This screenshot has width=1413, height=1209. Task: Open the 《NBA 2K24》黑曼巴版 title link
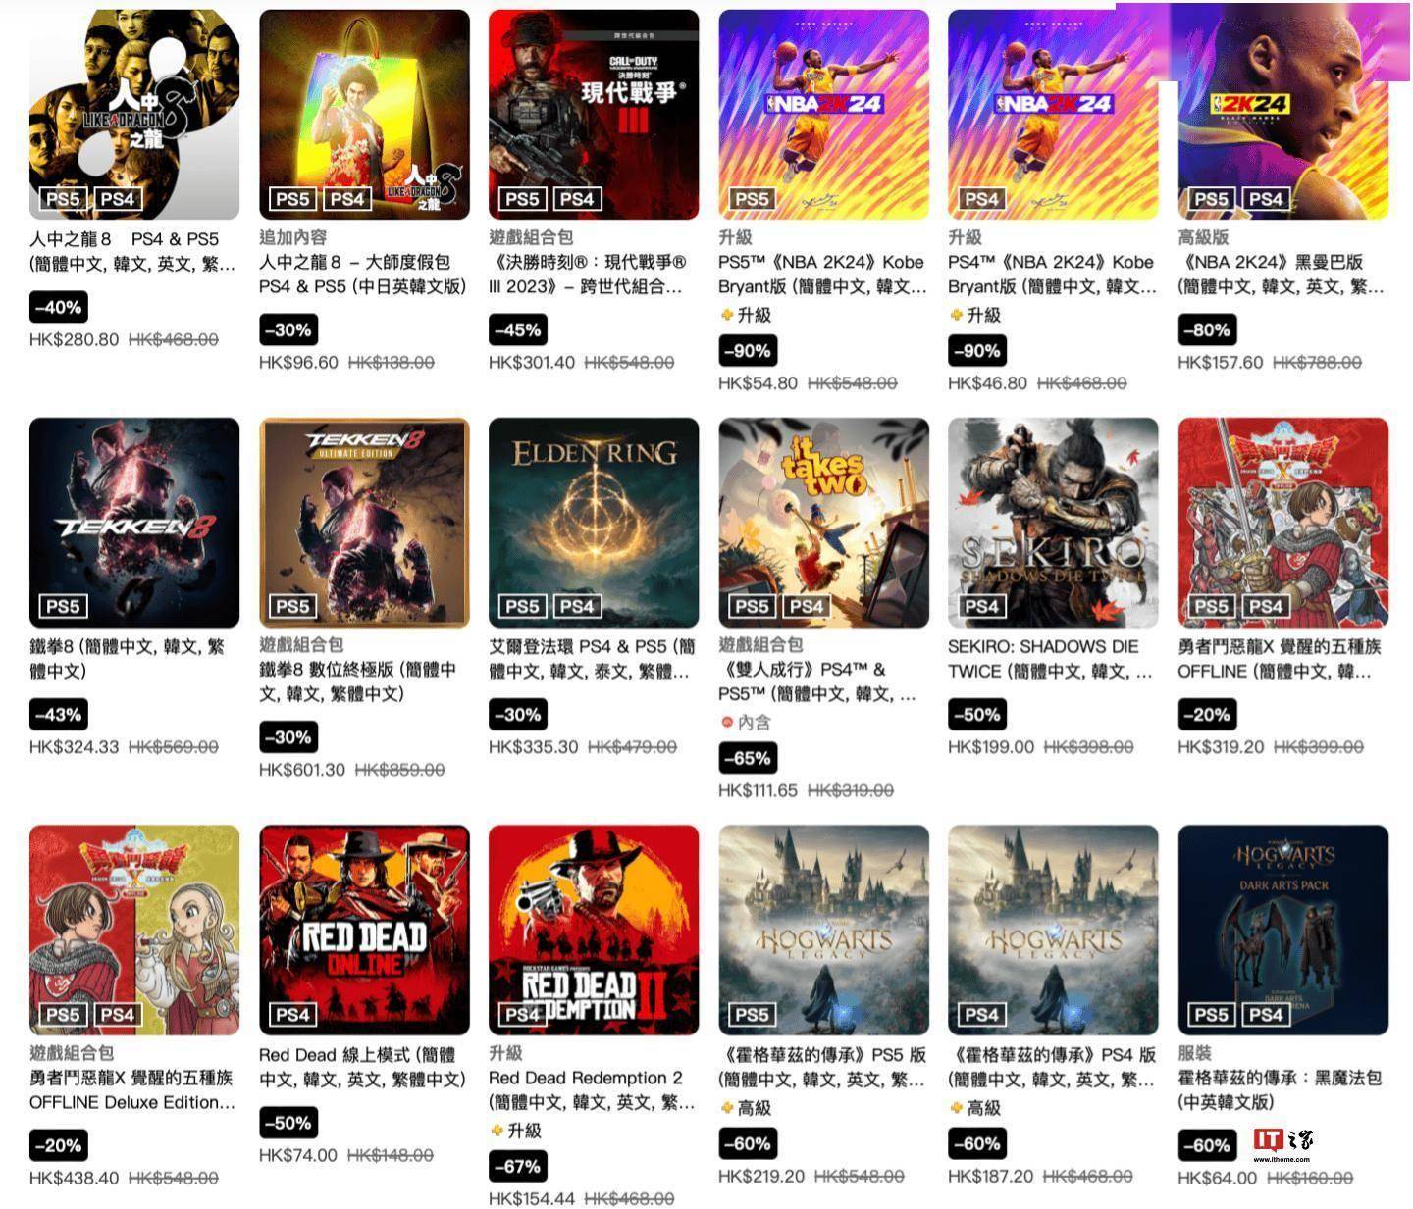[x=1281, y=275]
